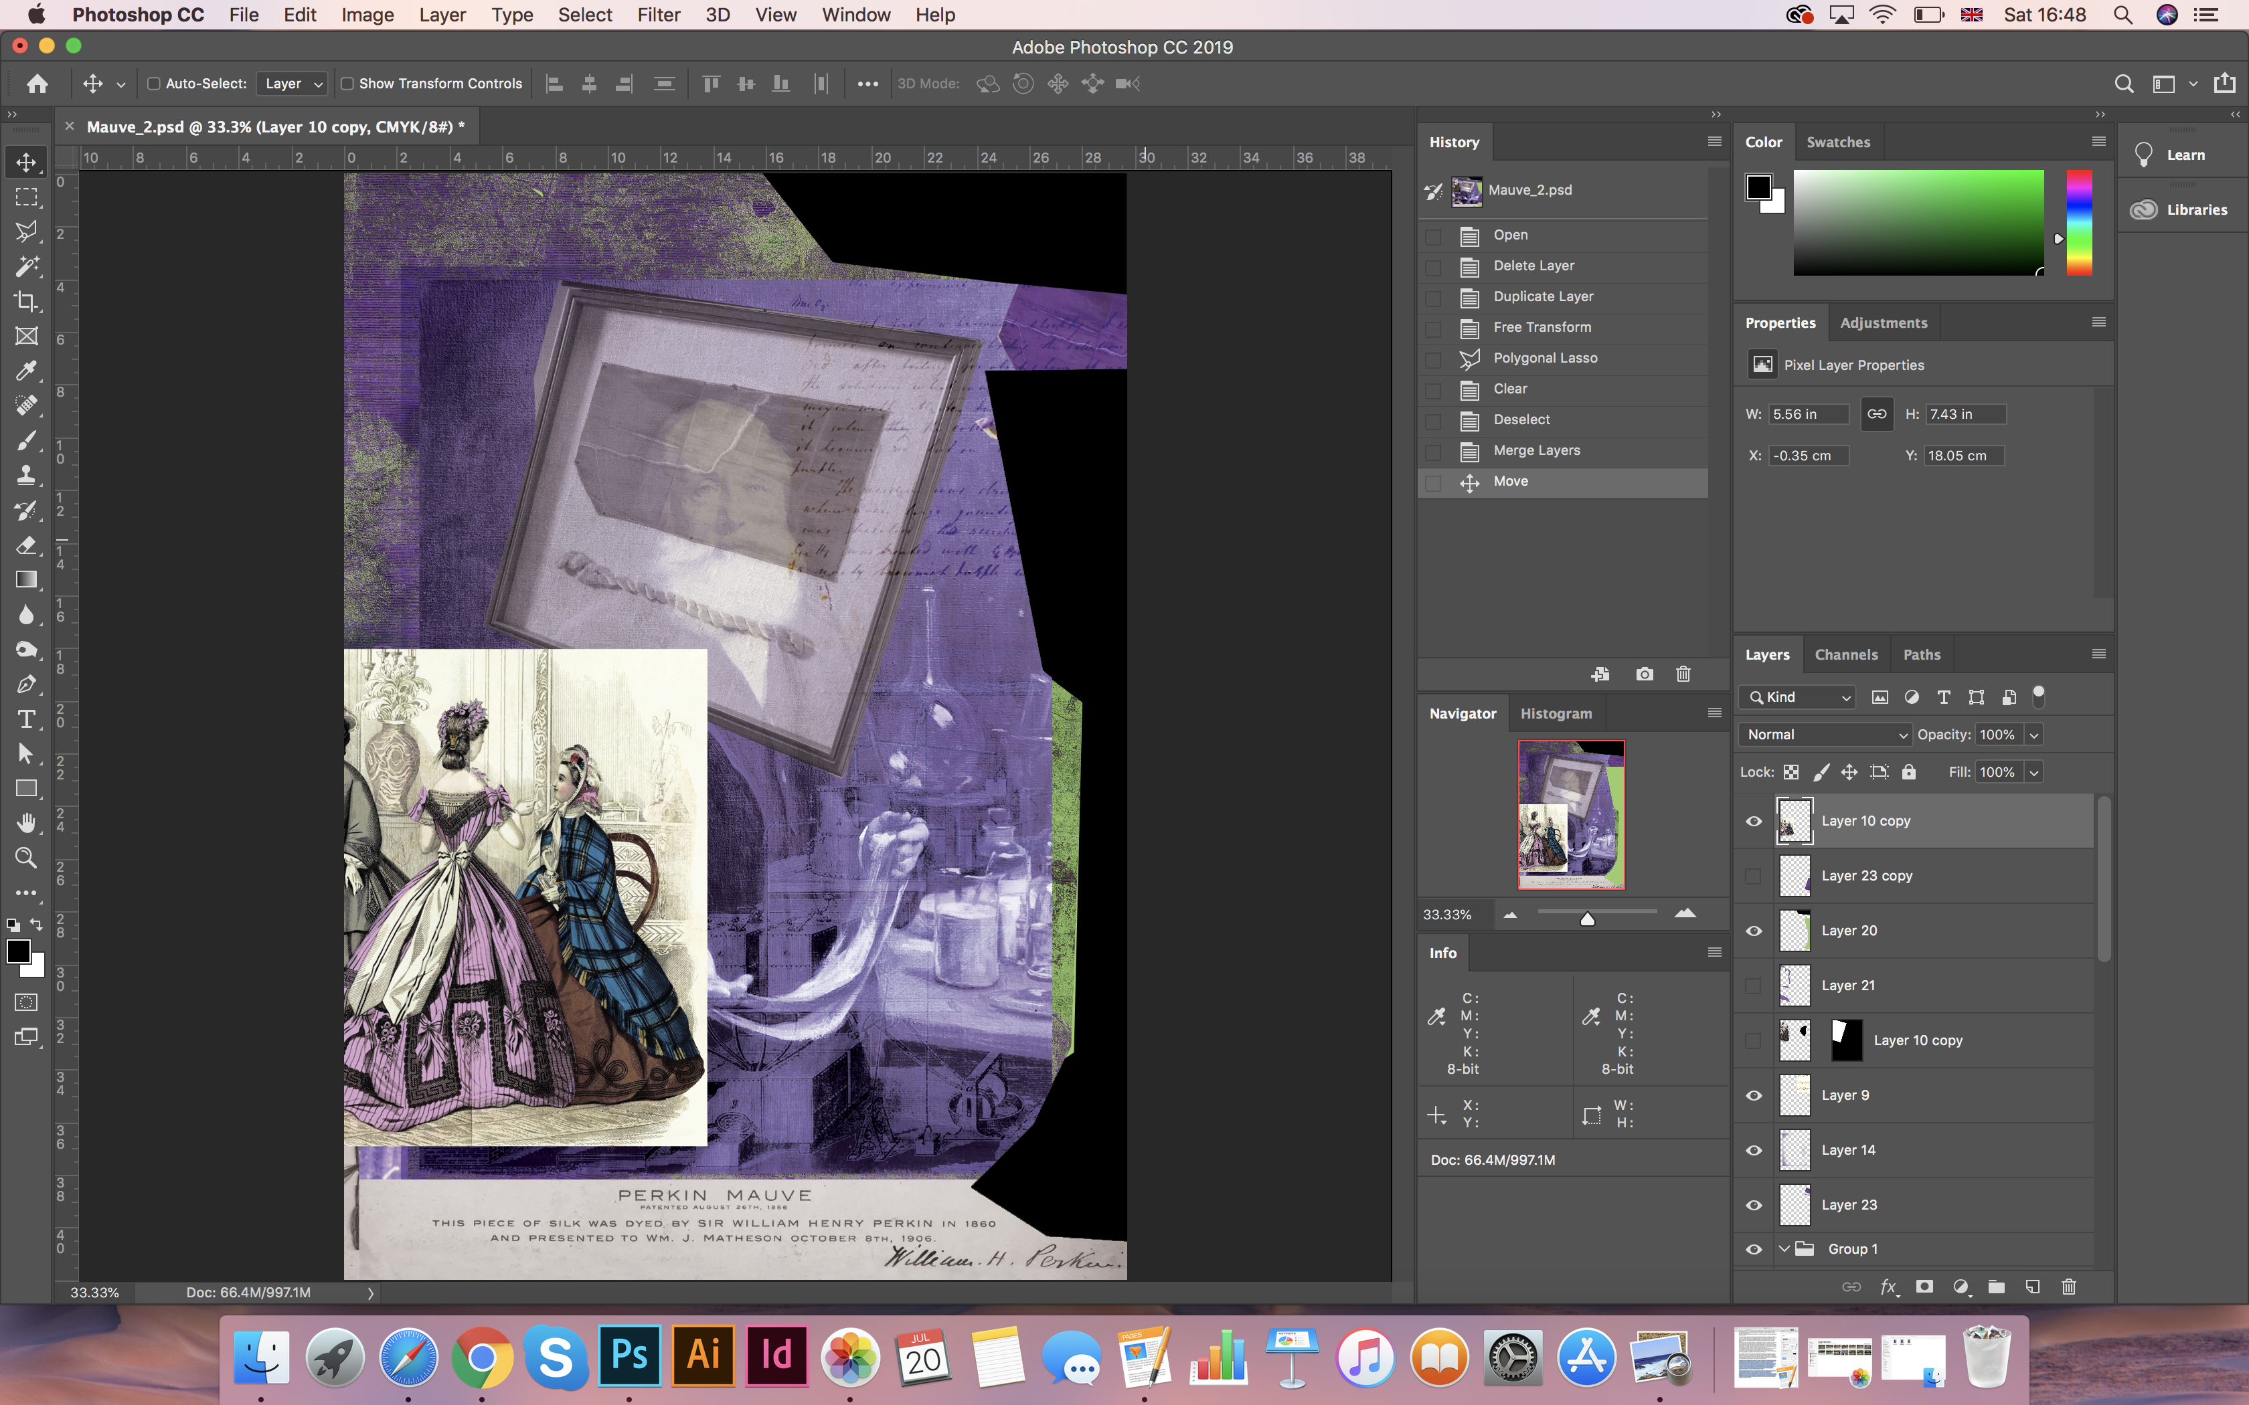Select the Horizontal Type tool
2249x1405 pixels.
26,719
